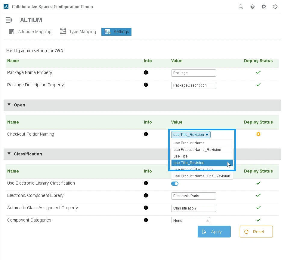Image resolution: width=284 pixels, height=260 pixels.
Task: Switch to the Type Mapping tab
Action: click(x=78, y=32)
